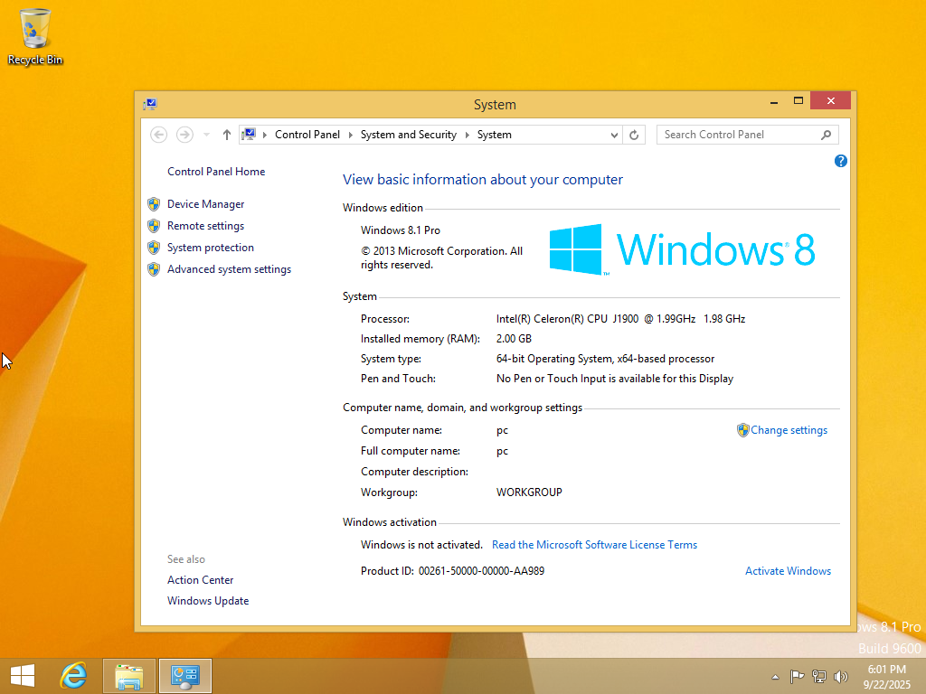Open the Recycle Bin on the desktop
Image resolution: width=926 pixels, height=694 pixels.
[x=35, y=36]
